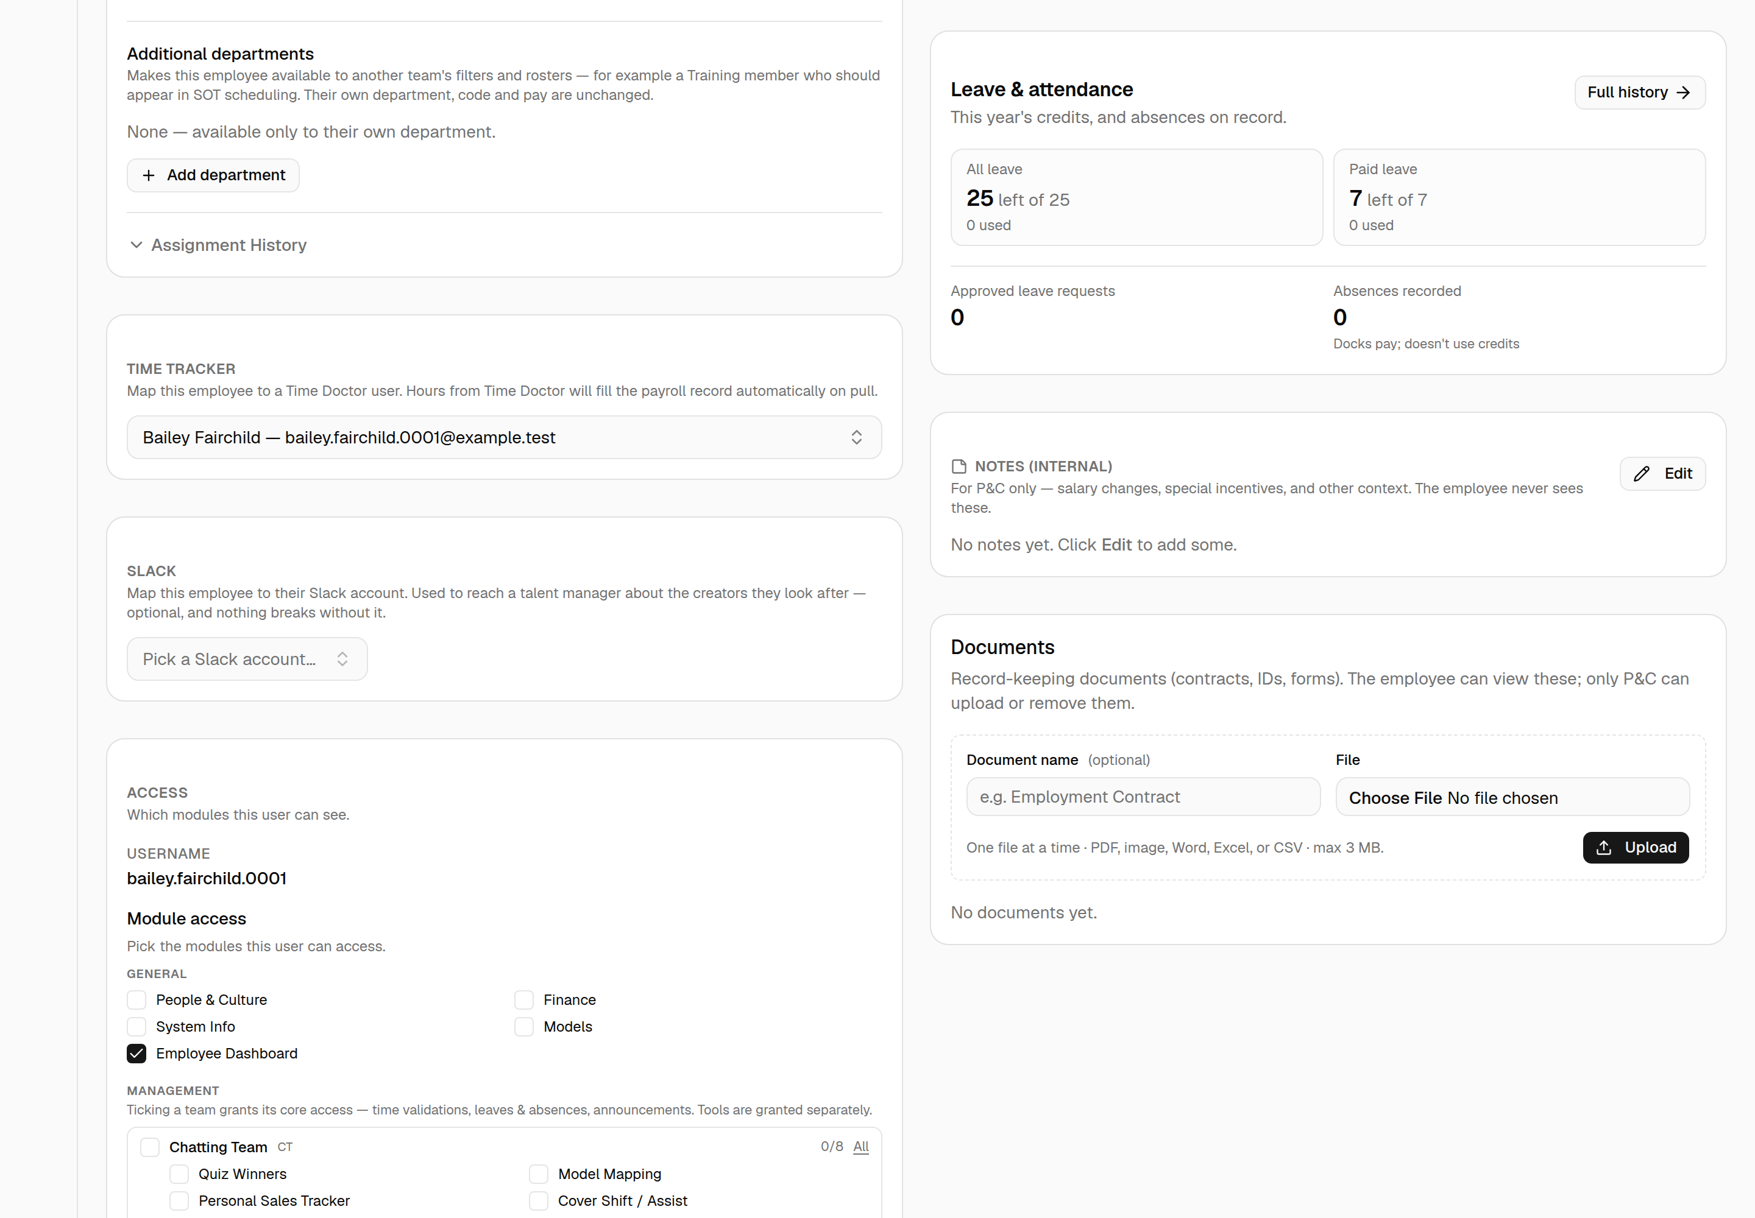Viewport: 1755px width, 1218px height.
Task: Click the upload arrow icon on Upload
Action: 1604,848
